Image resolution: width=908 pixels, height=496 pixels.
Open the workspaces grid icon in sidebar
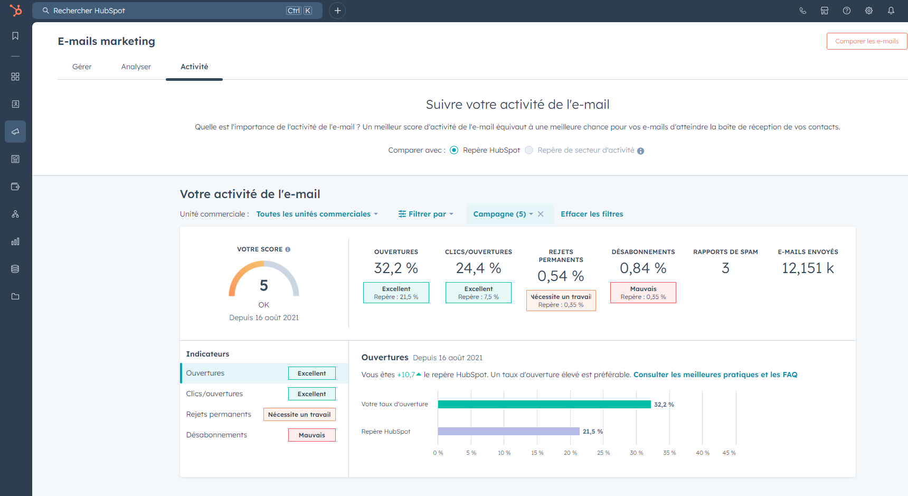point(15,77)
